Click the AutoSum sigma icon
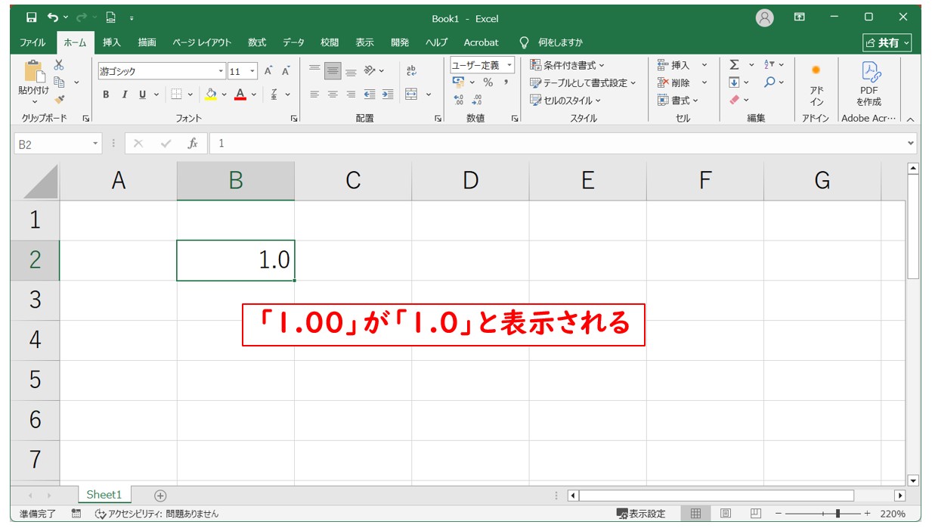The height and width of the screenshot is (528, 932). pyautogui.click(x=734, y=65)
